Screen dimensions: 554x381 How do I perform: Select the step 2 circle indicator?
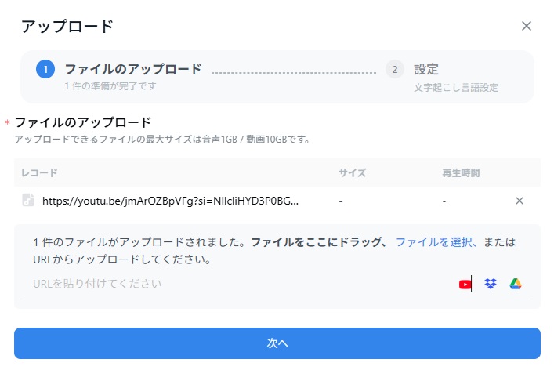point(395,69)
